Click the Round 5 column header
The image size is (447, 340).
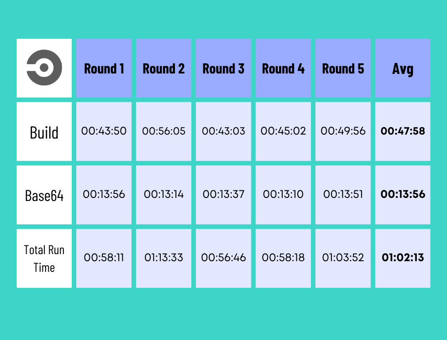coord(343,69)
